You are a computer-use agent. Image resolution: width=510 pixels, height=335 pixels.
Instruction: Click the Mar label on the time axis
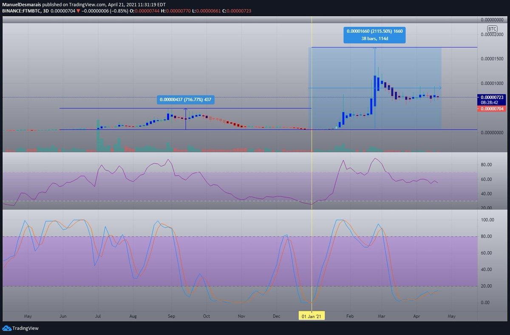pos(382,317)
